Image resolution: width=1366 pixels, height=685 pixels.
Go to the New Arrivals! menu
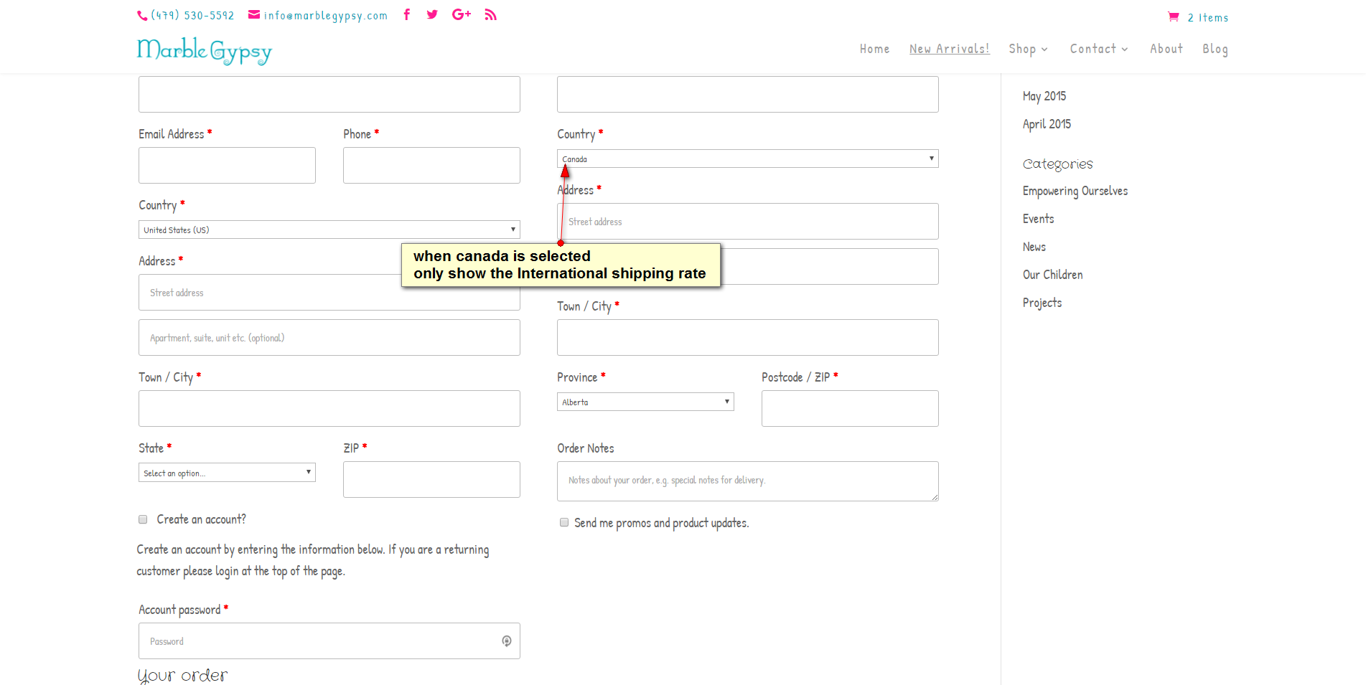coord(949,49)
